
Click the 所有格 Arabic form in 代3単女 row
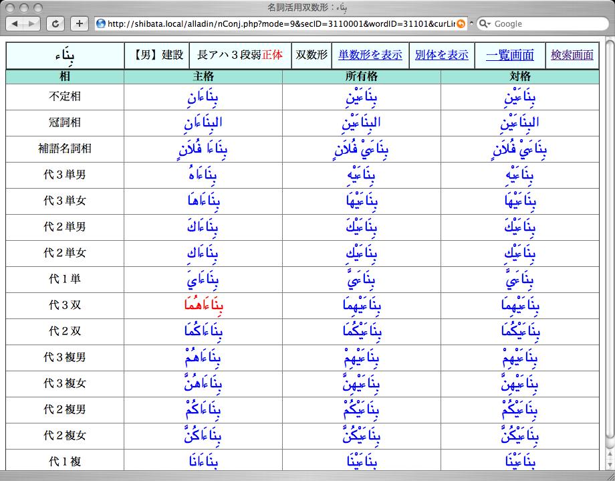coord(362,201)
